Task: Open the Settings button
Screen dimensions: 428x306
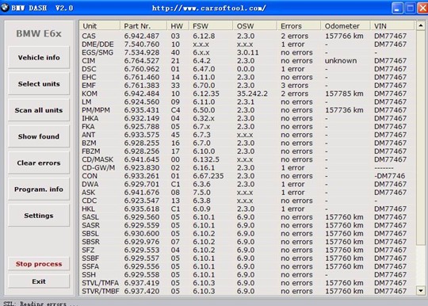Action: coord(39,216)
